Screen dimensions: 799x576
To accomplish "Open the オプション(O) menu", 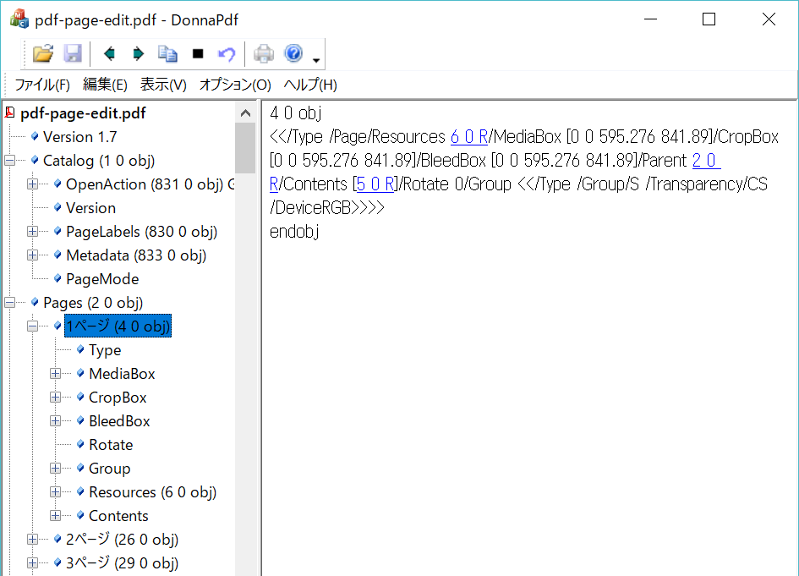I will pyautogui.click(x=235, y=85).
